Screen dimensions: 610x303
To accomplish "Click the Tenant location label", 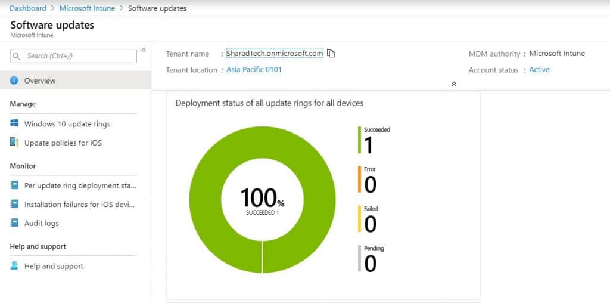I will pyautogui.click(x=191, y=70).
